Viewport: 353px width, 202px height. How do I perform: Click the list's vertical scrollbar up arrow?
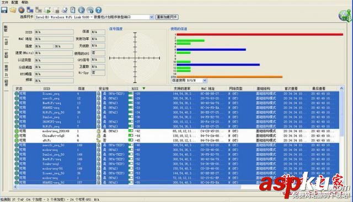[341, 89]
